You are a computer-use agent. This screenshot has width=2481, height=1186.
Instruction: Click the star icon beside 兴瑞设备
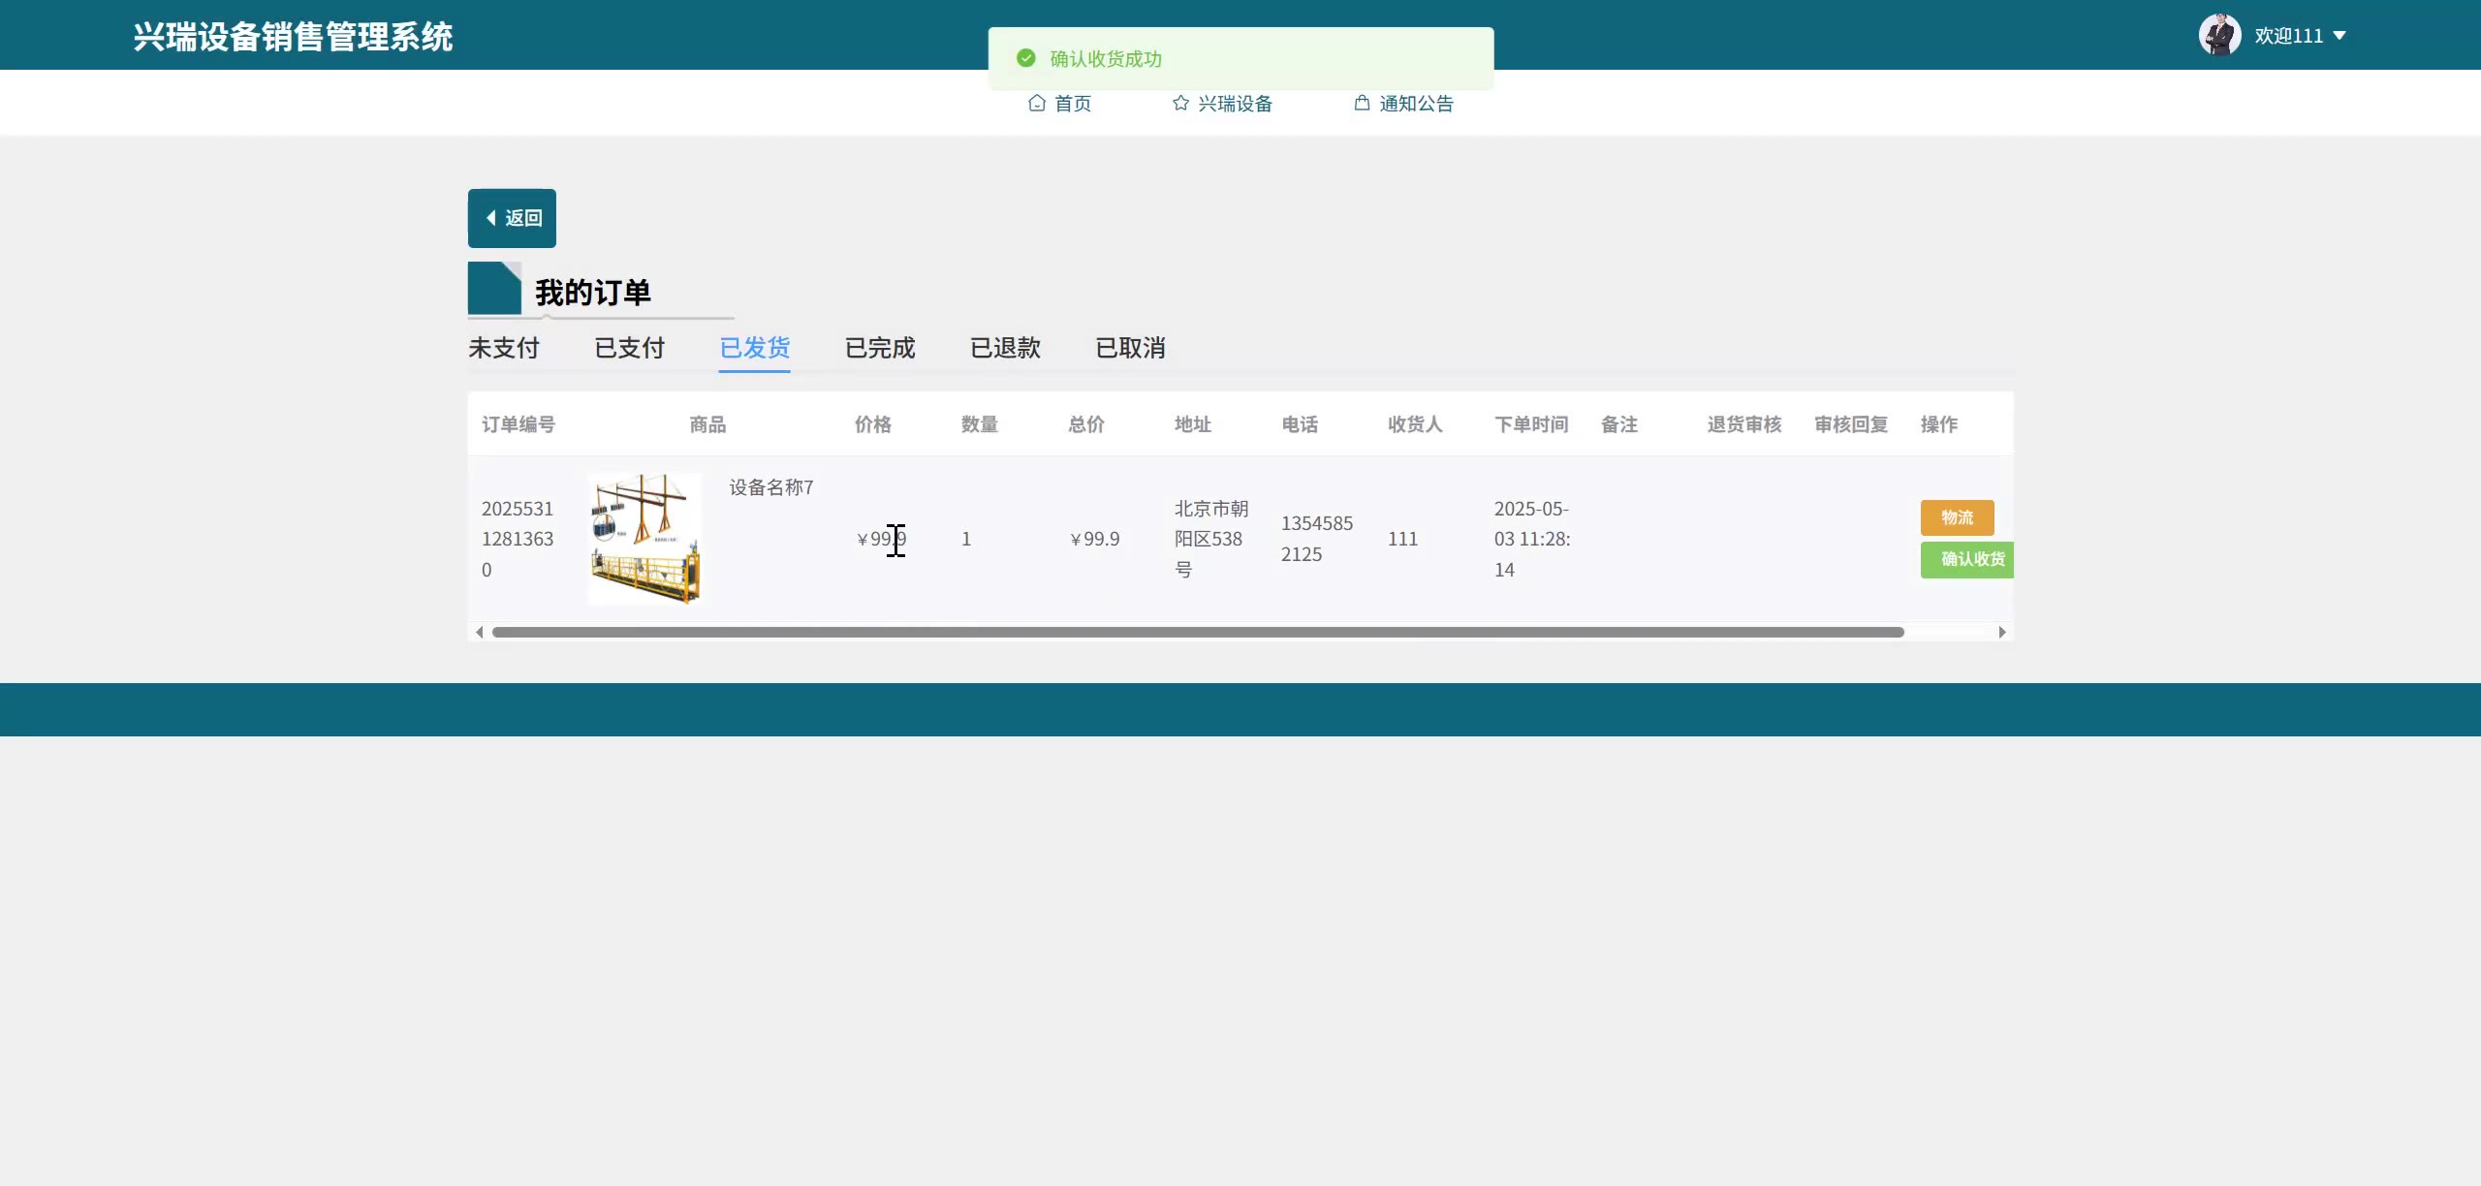[1180, 103]
